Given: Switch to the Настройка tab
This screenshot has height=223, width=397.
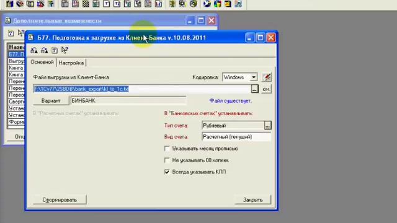Looking at the screenshot, I should coord(71,63).
